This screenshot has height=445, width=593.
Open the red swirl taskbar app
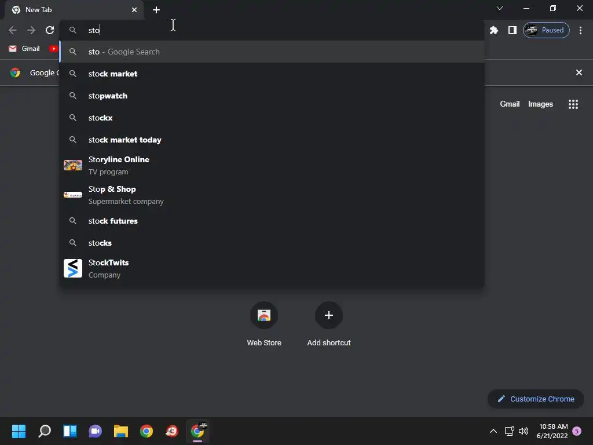171,431
